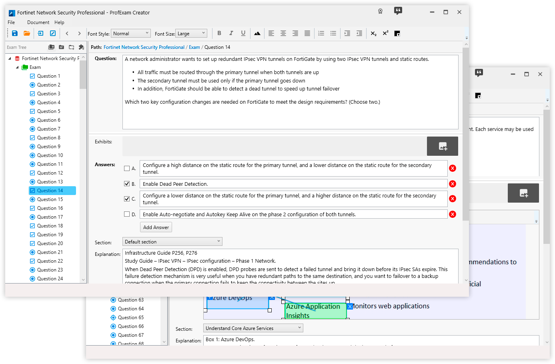Click inside the Enable Dead Peer Detection answer field
555x364 pixels.
[x=293, y=184]
